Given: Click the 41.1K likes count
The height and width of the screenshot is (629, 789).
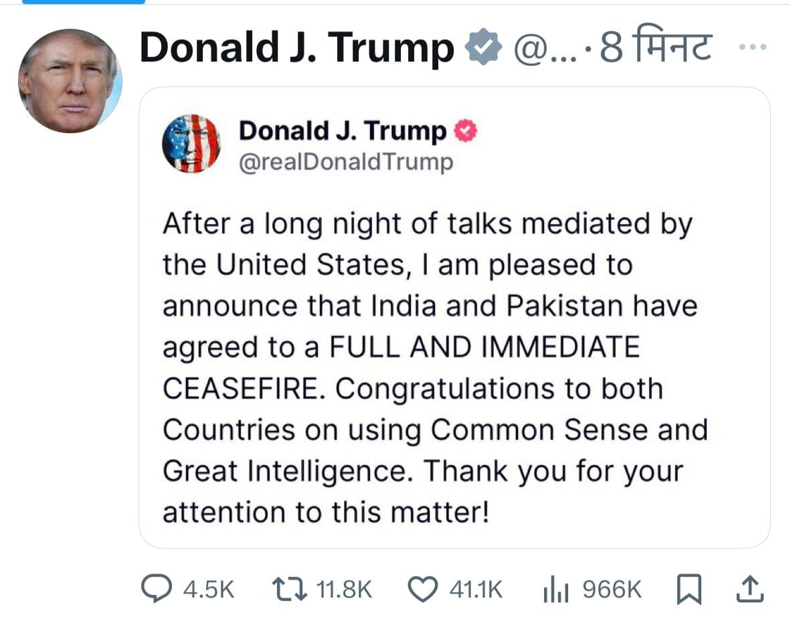Looking at the screenshot, I should click(x=476, y=590).
